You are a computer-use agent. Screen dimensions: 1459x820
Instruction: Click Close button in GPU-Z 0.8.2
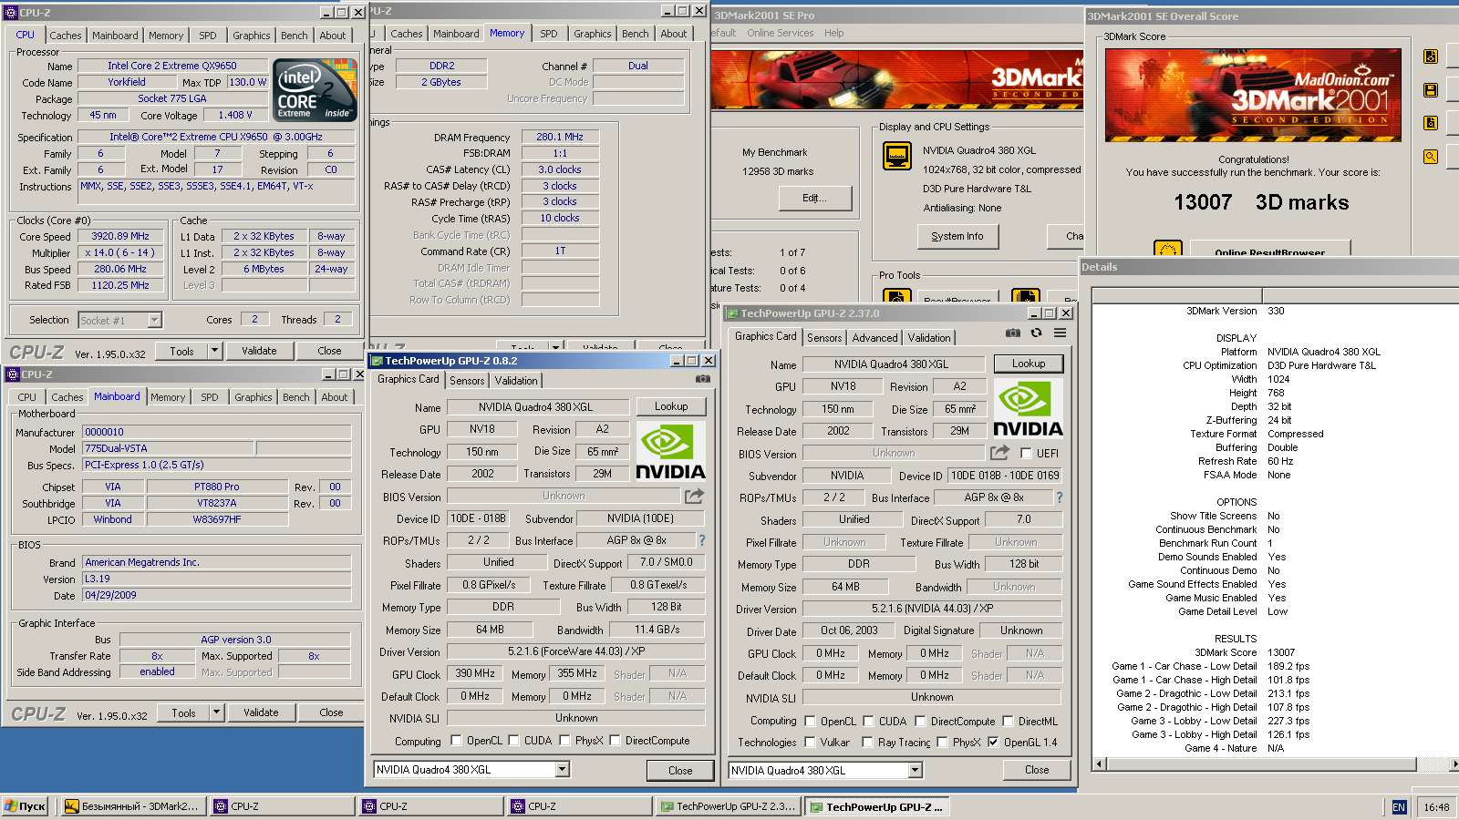point(680,770)
